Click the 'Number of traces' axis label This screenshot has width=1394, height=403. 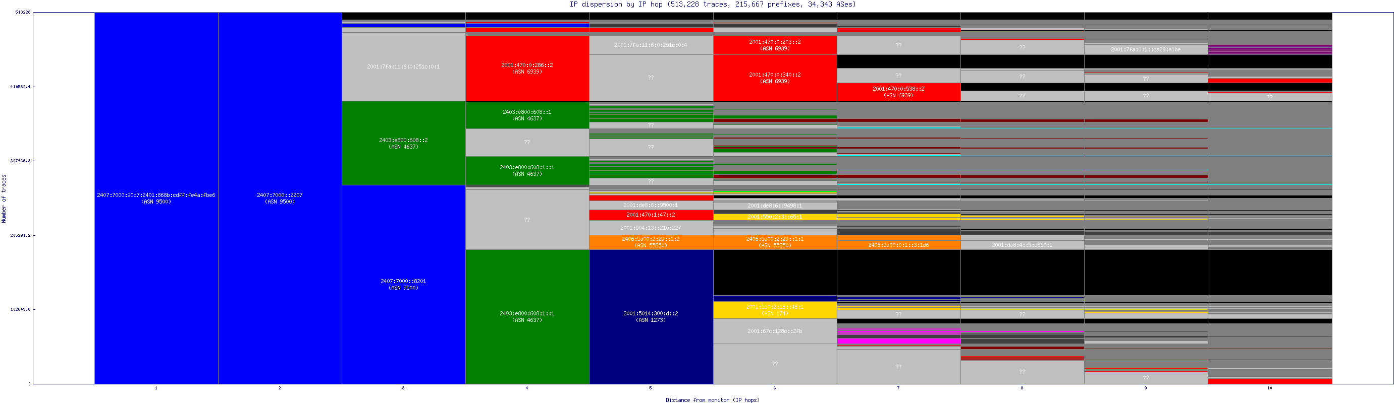click(4, 199)
